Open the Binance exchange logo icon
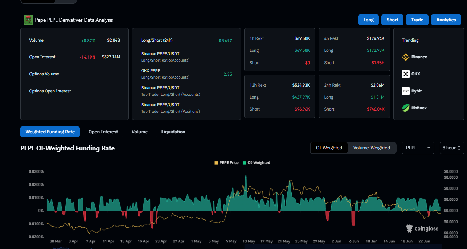The height and width of the screenshot is (249, 467). coord(406,57)
